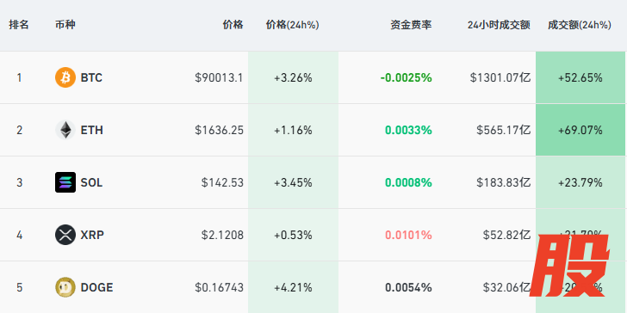Click SOL volume $183.83亿

(x=504, y=182)
